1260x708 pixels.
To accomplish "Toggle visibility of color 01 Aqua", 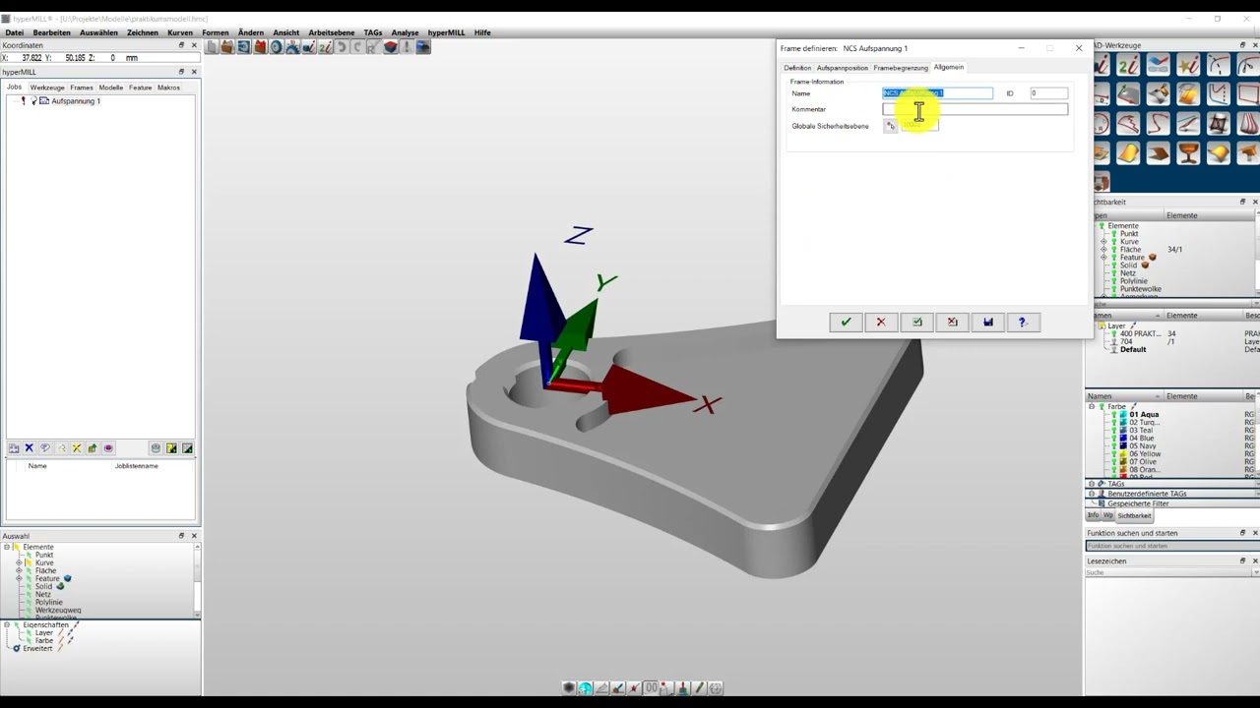I will (1114, 415).
